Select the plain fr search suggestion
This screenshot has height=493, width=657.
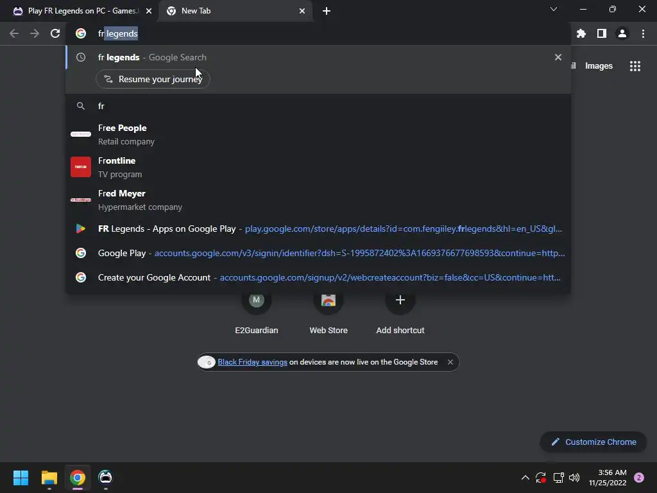coord(318,106)
